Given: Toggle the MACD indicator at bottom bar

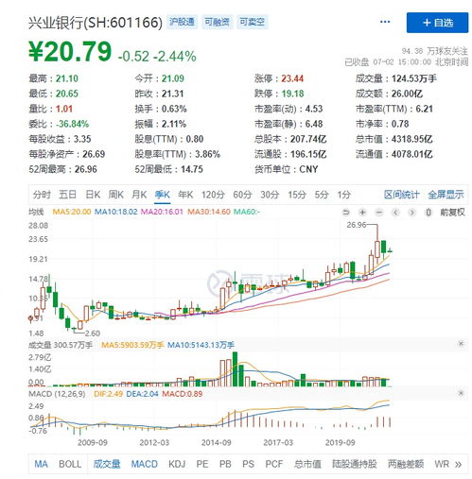Looking at the screenshot, I should point(145,464).
